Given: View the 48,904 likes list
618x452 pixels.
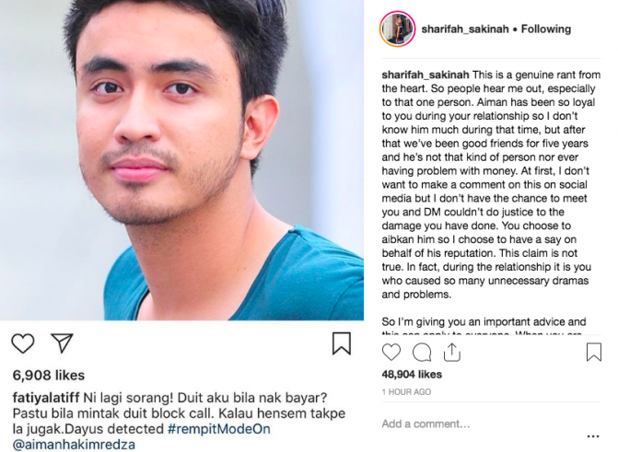Looking at the screenshot, I should (412, 375).
